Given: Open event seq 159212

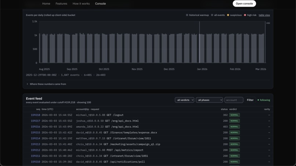Looking at the screenshot, I should 36,150.
